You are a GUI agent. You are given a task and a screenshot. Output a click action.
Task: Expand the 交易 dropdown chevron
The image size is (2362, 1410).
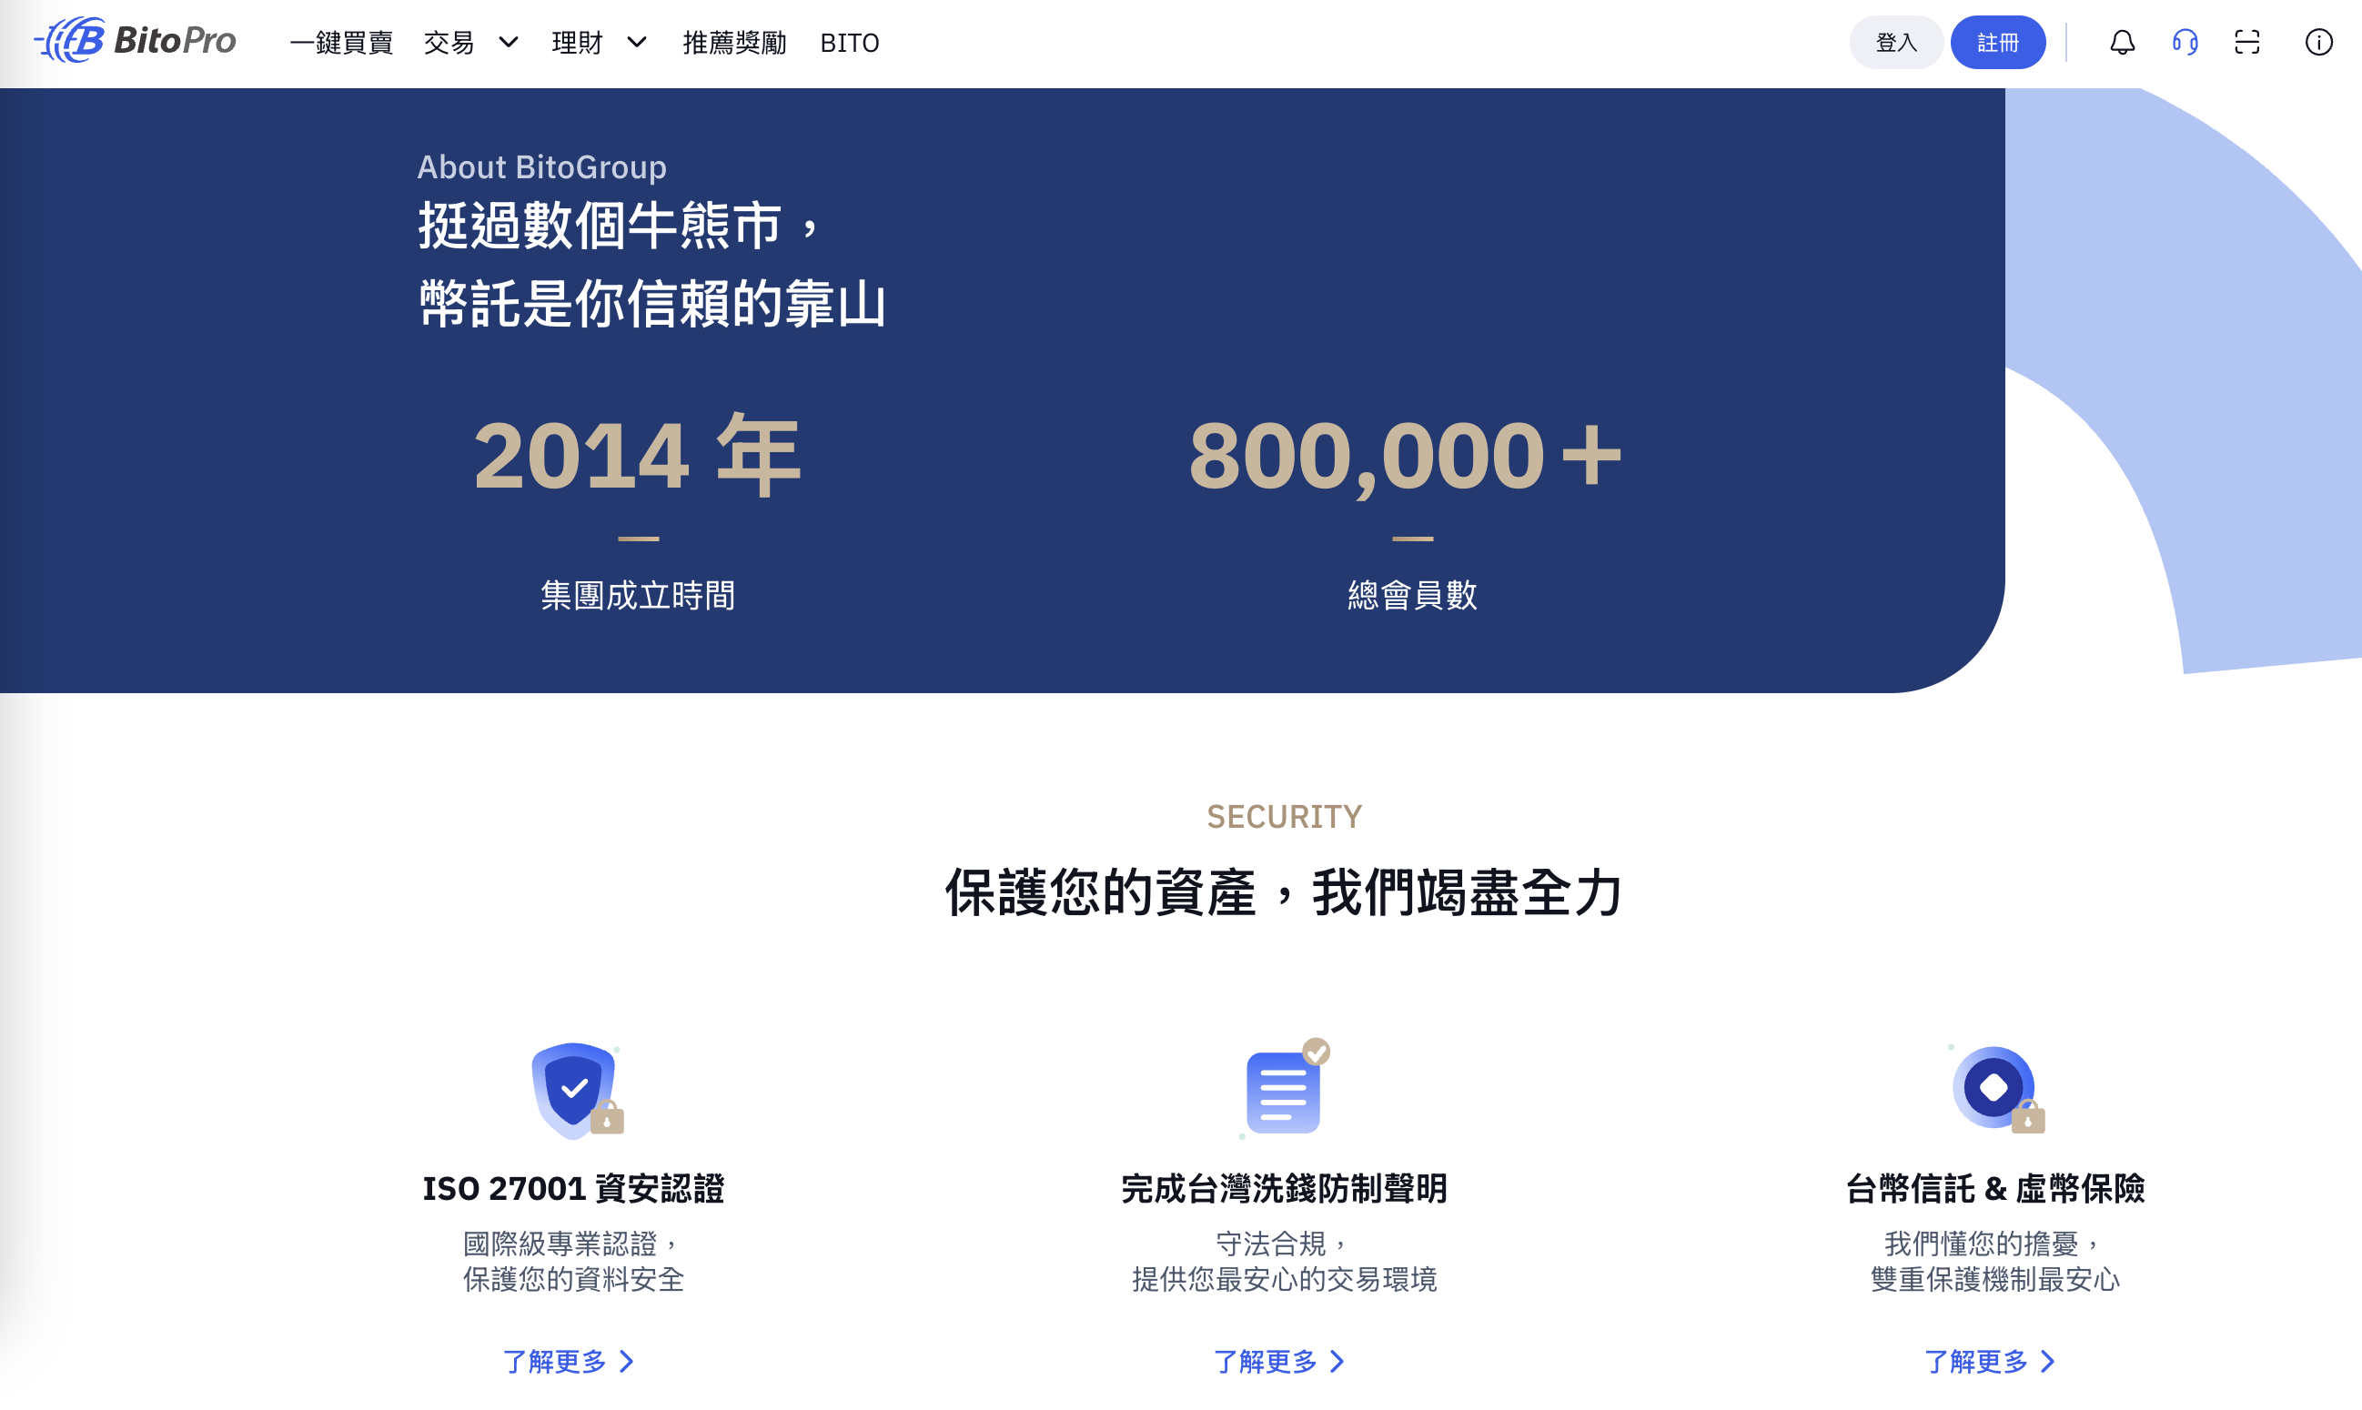point(509,43)
